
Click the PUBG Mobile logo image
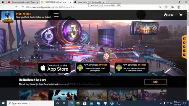[x=8, y=17]
